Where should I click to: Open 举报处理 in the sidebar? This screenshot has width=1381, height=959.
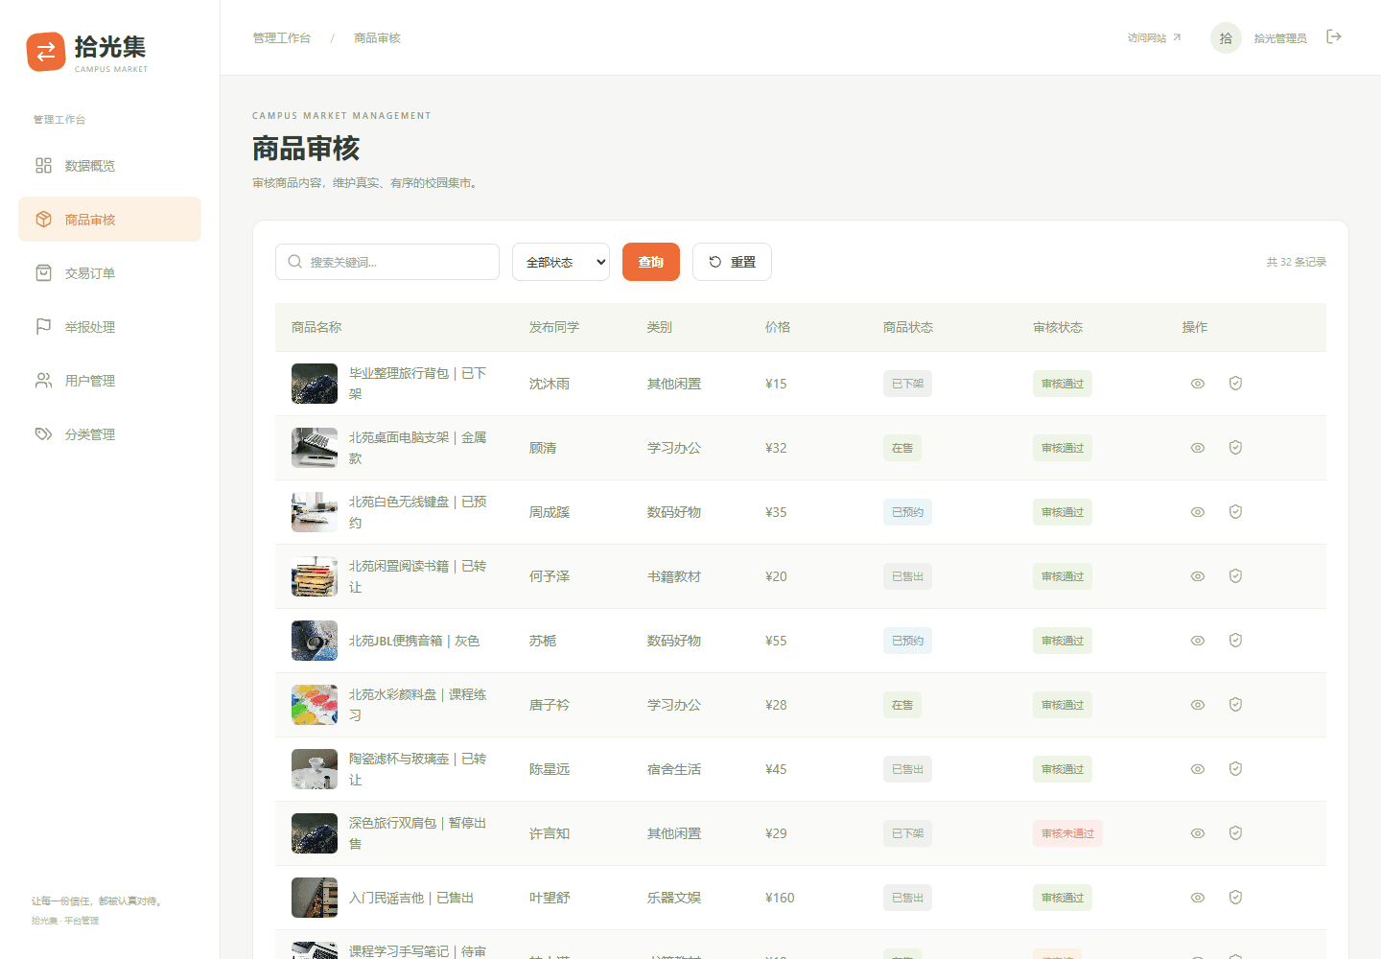coord(109,327)
